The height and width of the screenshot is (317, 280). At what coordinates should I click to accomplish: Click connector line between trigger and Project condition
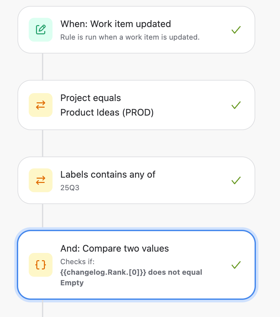pyautogui.click(x=43, y=67)
